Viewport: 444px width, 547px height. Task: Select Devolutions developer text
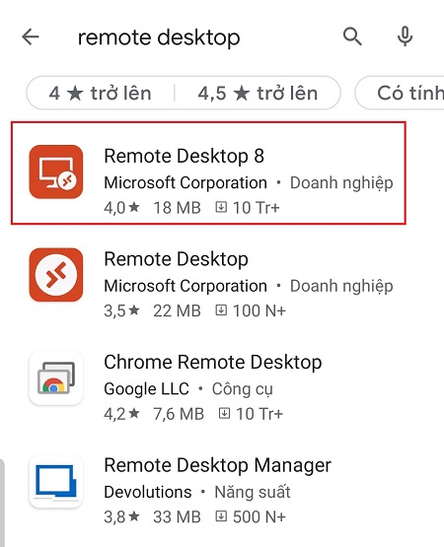click(148, 492)
